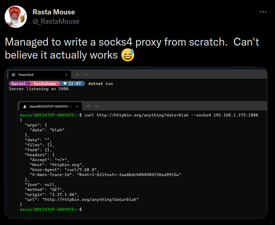
Task: Open the embedded terminal screenshot image
Action: 136,143
